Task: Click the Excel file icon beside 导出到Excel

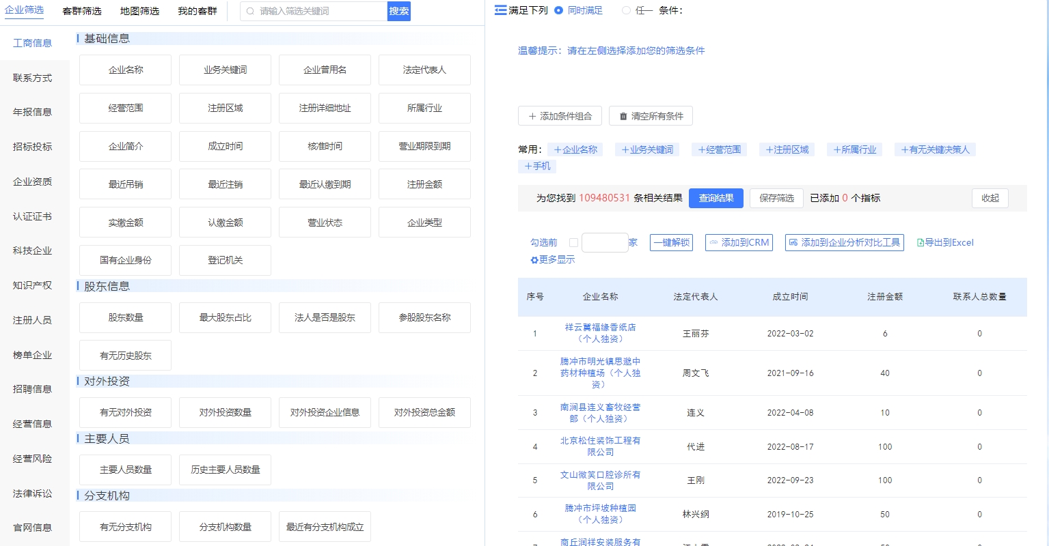Action: (x=921, y=242)
